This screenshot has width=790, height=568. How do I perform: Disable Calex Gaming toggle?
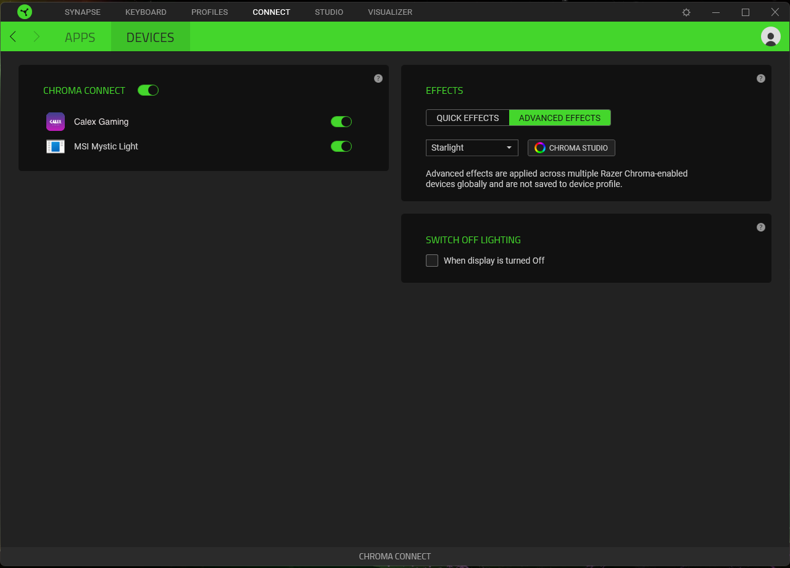tap(341, 122)
